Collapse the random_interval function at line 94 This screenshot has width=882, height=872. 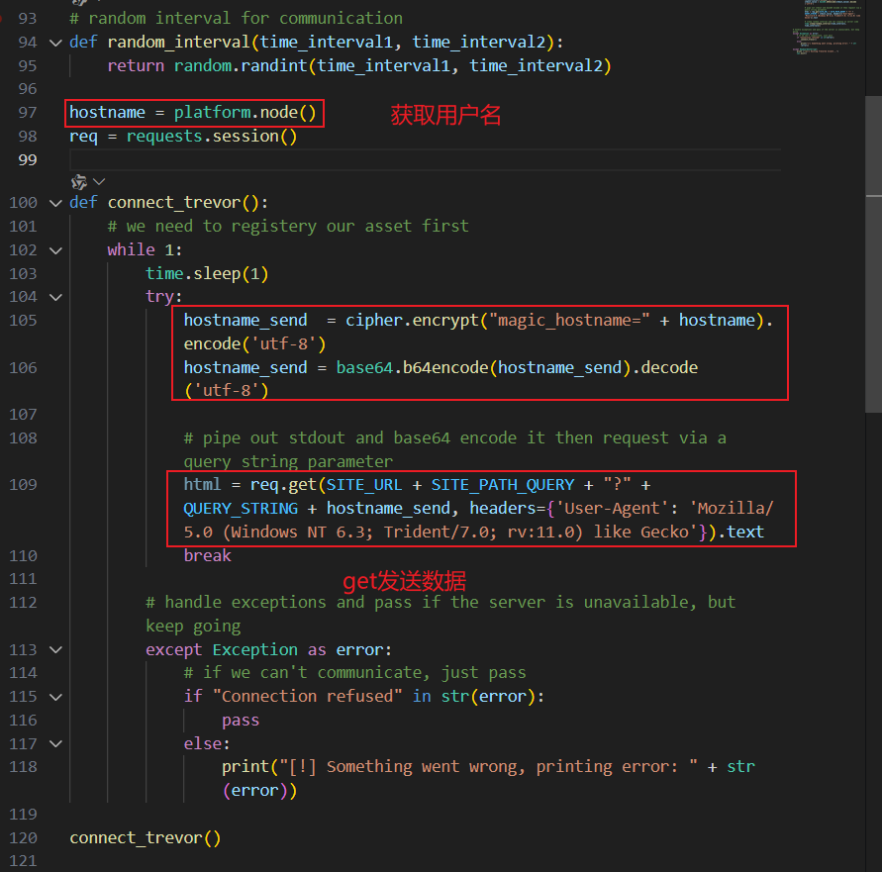pos(55,43)
